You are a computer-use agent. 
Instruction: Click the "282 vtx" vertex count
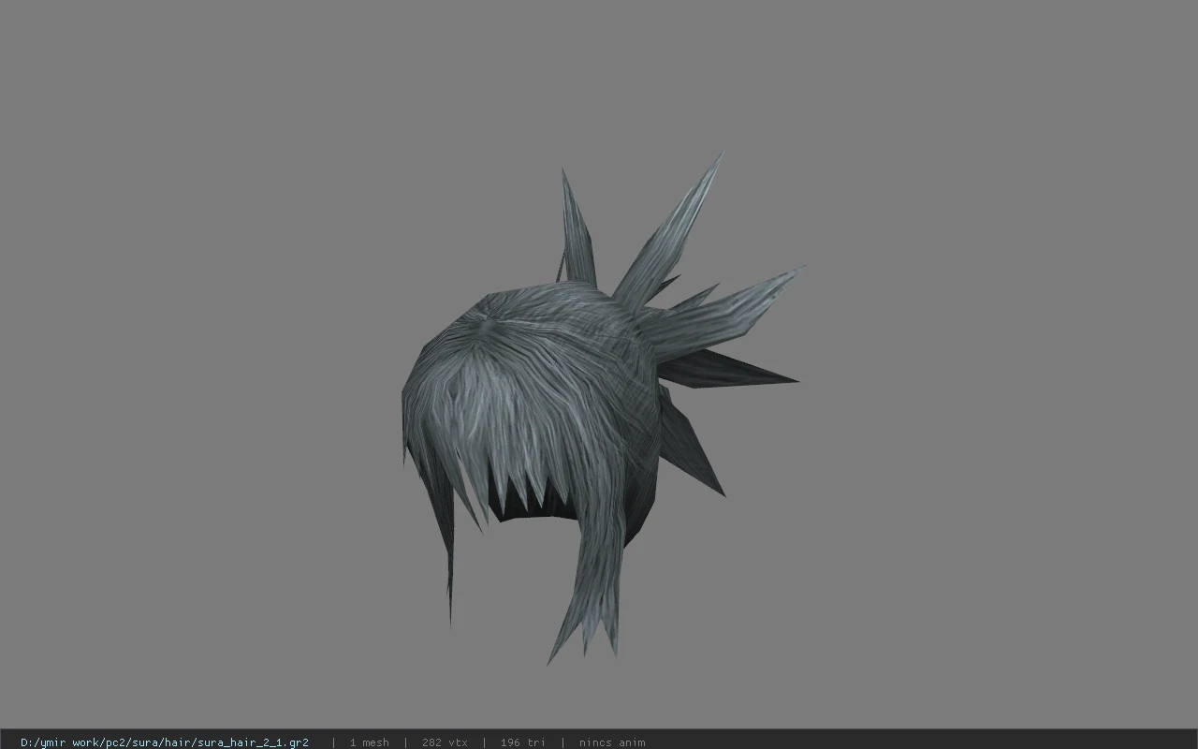pos(445,742)
